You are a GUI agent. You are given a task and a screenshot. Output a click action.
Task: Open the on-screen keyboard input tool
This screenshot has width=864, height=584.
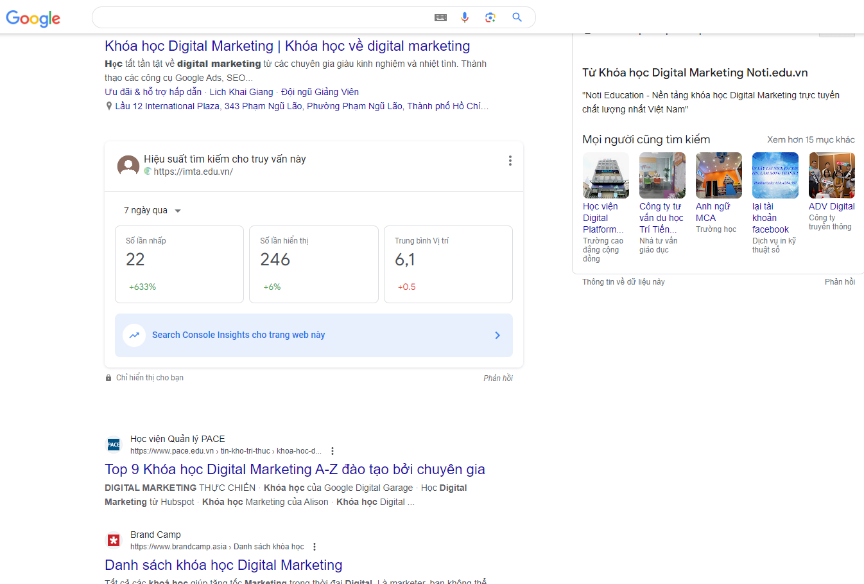pos(440,18)
